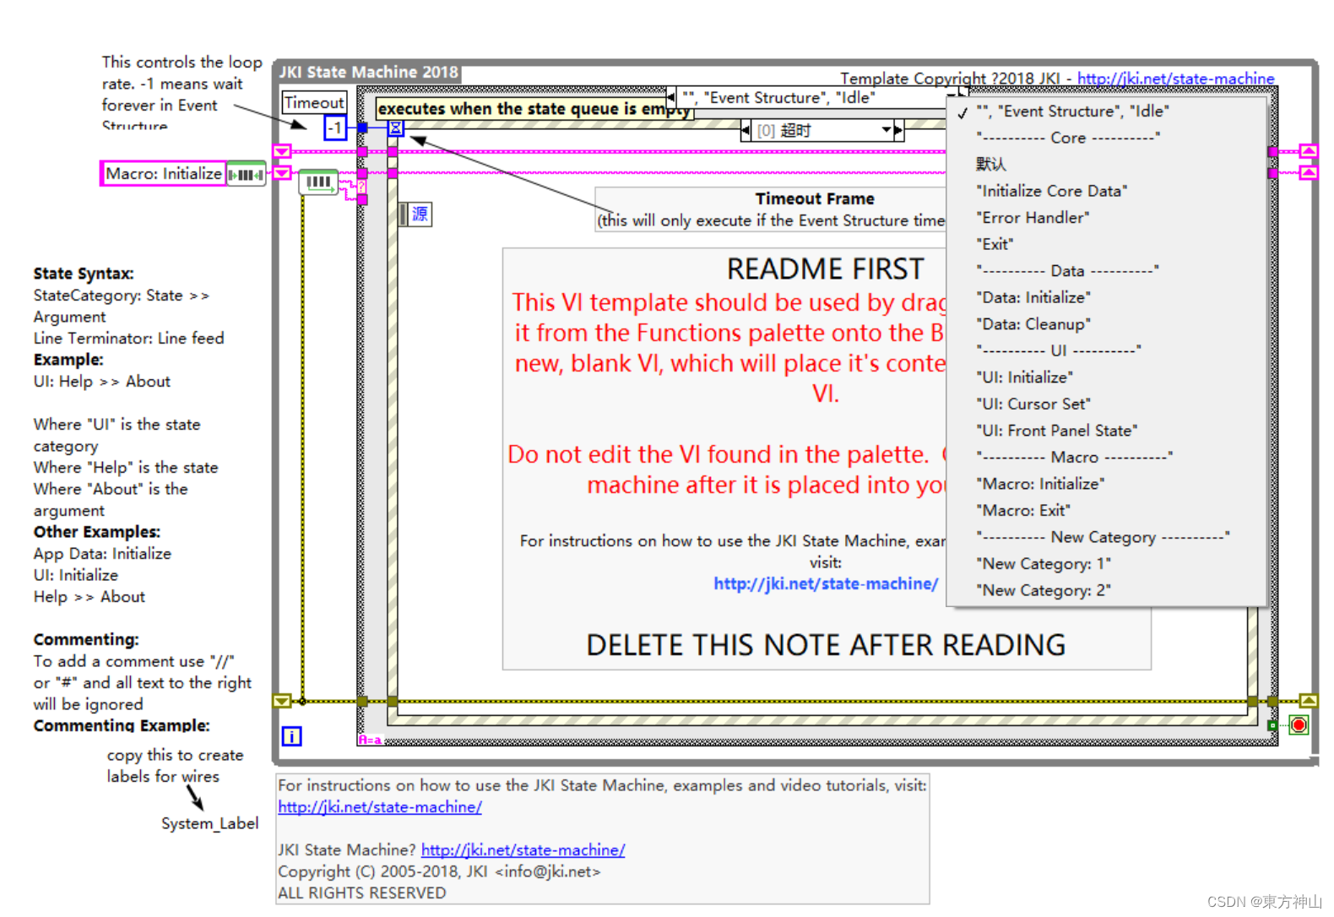Click the green icon beside the Macro: Initialize constant

tap(247, 174)
